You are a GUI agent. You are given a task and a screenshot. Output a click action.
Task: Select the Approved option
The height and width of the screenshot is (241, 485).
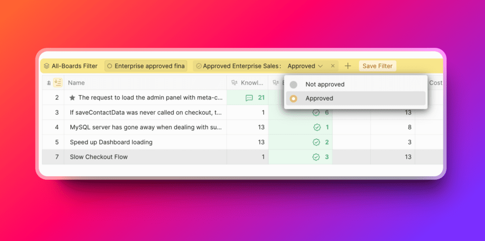tap(319, 98)
